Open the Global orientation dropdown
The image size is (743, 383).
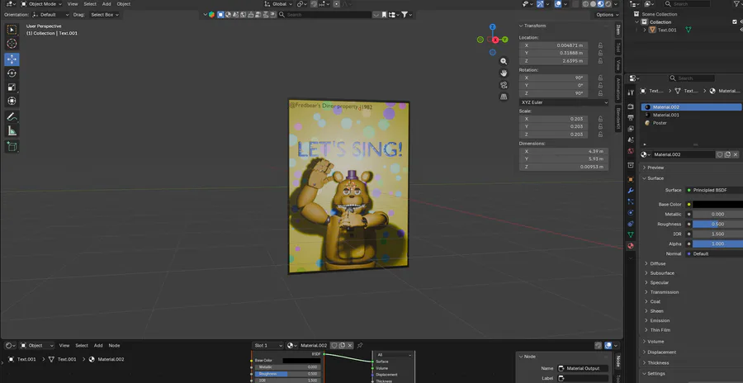pyautogui.click(x=279, y=4)
